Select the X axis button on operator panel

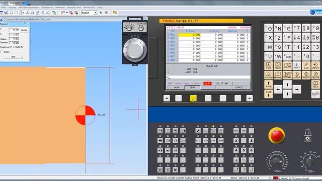coord(236,141)
